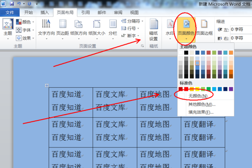Image resolution: width=252 pixels, height=168 pixels.
Task: Pick the orange theme color swatch in top row
Action: tap(231, 52)
